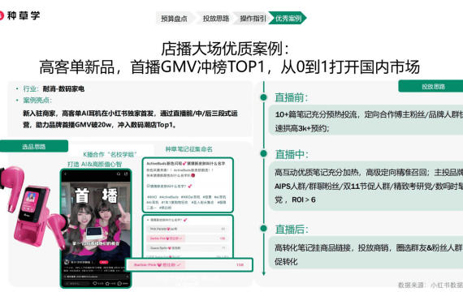
Task: Click the green 选品思路 label
Action: coord(34,146)
